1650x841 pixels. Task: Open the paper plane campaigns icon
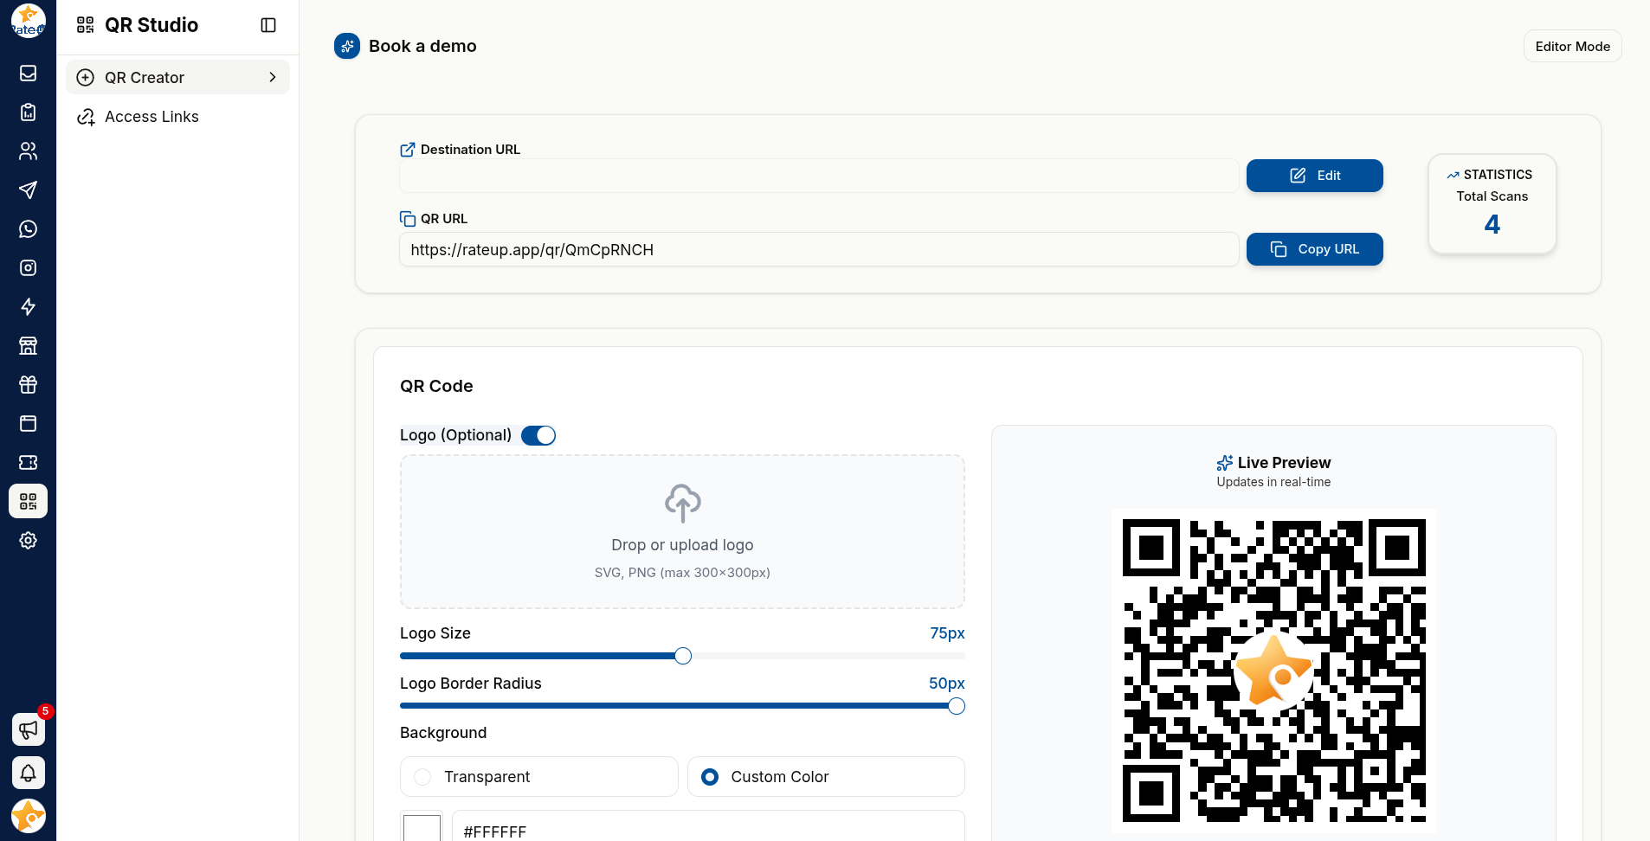coord(28,190)
